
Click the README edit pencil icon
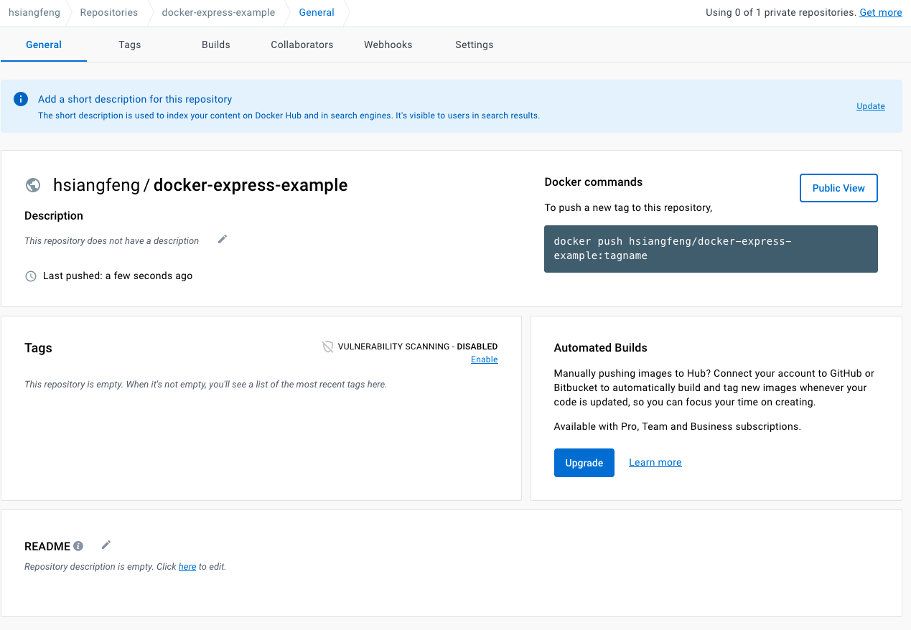[106, 545]
